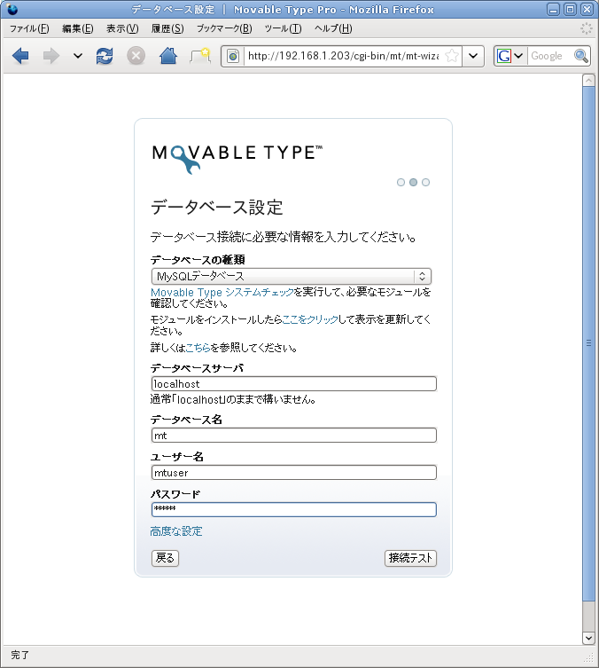Click the search magnifier icon
The image size is (599, 668).
click(x=580, y=56)
